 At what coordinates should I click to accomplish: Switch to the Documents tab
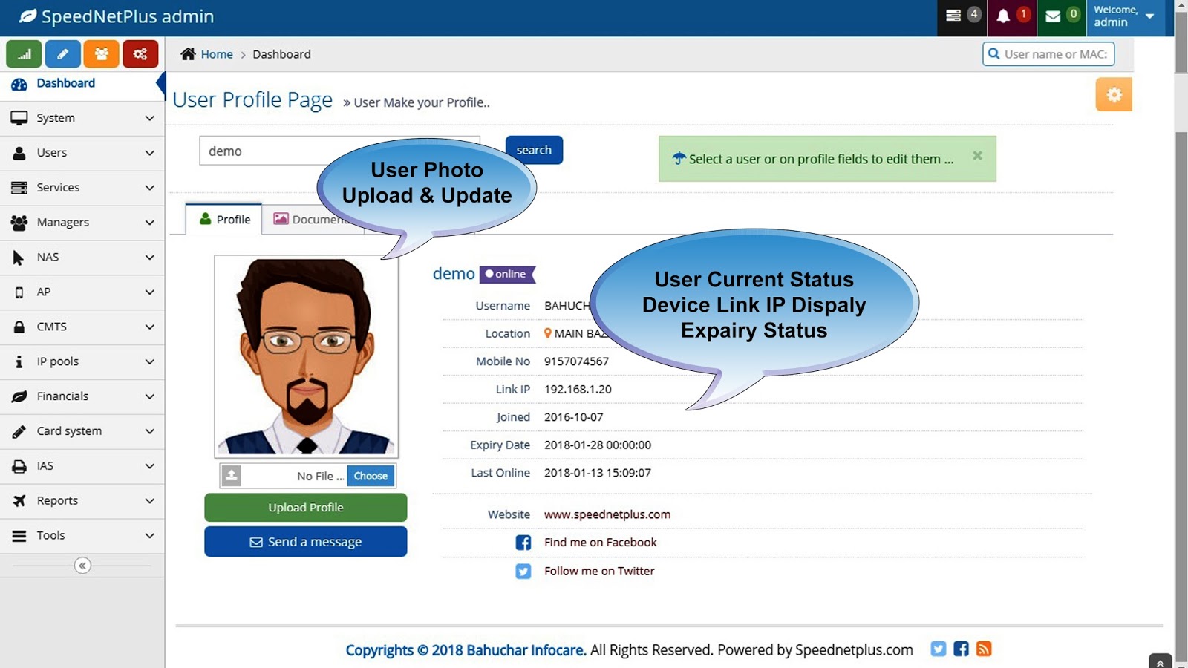(x=312, y=219)
